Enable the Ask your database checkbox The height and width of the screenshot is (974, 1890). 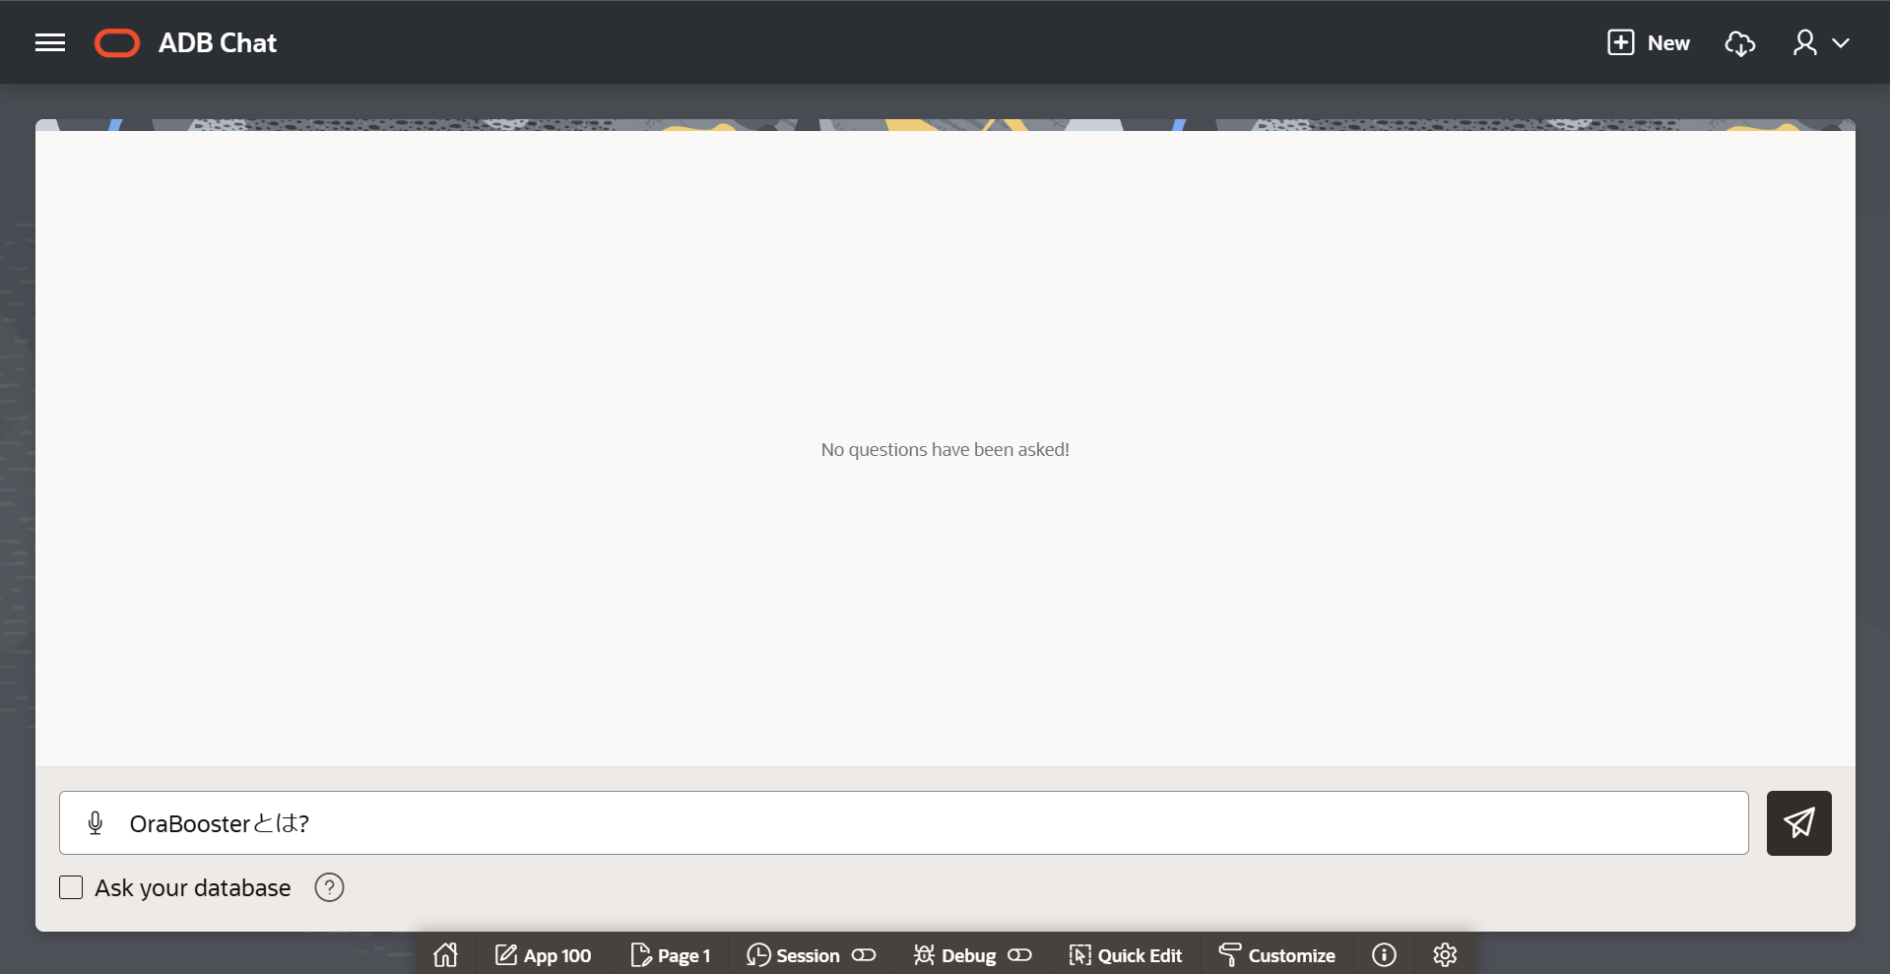pos(71,887)
